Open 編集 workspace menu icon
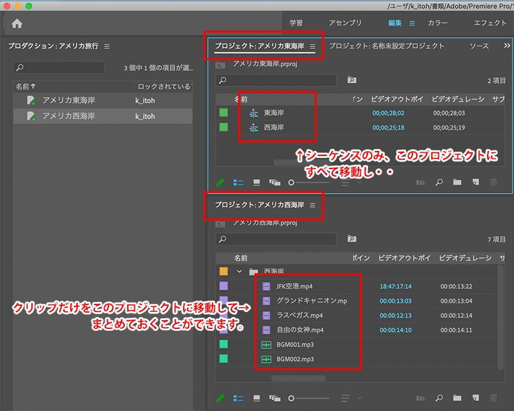 412,23
